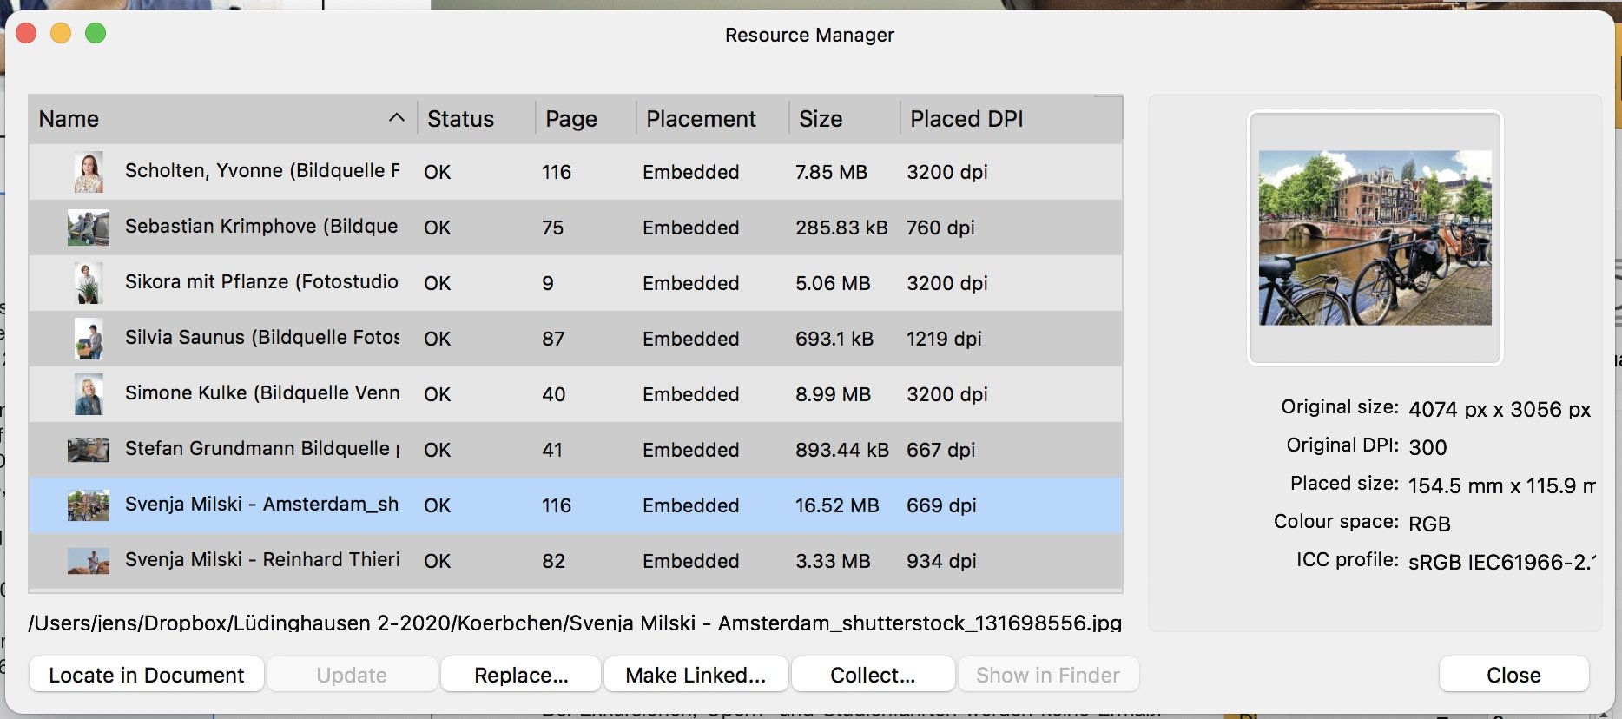Click page number 87 cell

coord(553,339)
